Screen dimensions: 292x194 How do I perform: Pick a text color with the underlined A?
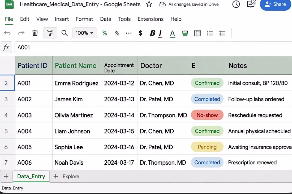[173, 33]
